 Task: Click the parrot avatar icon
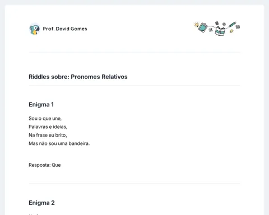[x=35, y=29]
